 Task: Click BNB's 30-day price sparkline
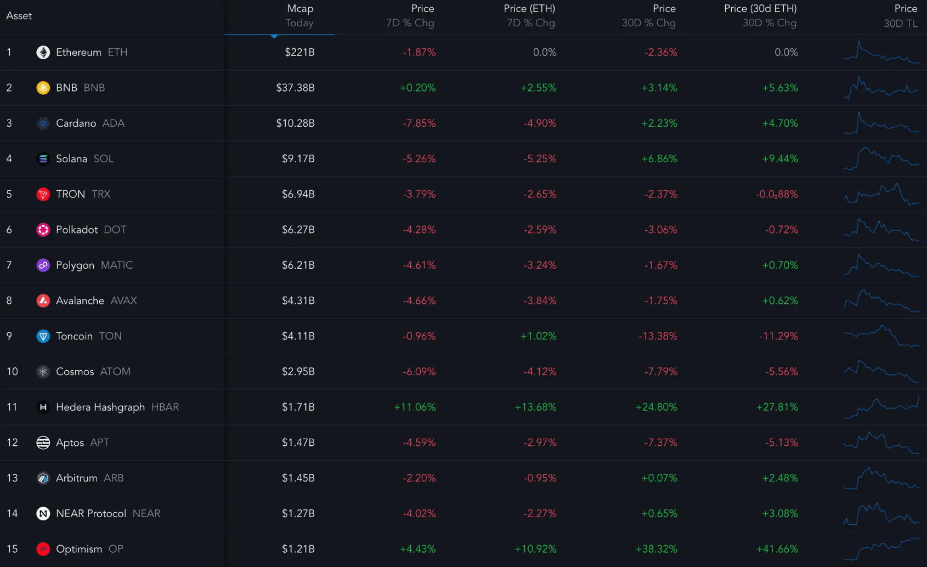point(881,88)
